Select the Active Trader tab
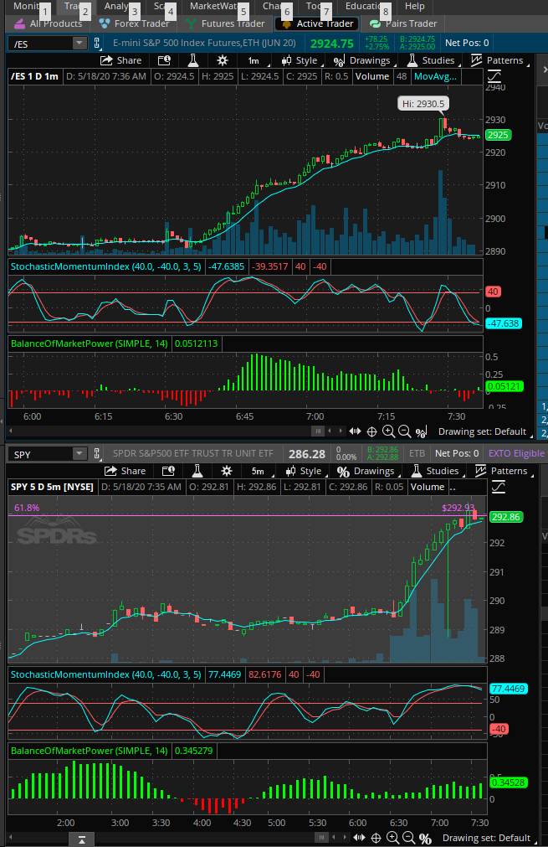The width and height of the screenshot is (548, 847). pyautogui.click(x=318, y=23)
